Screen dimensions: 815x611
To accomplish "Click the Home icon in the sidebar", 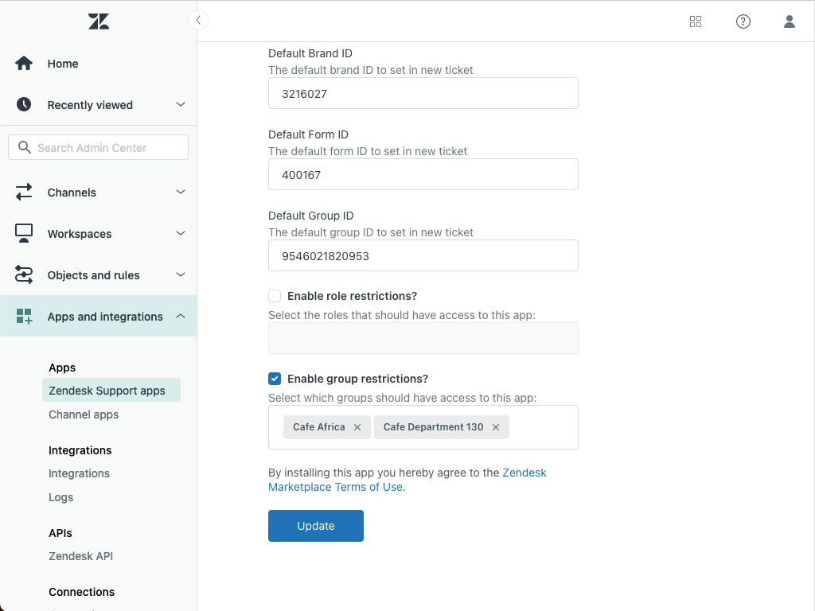I will pos(23,63).
